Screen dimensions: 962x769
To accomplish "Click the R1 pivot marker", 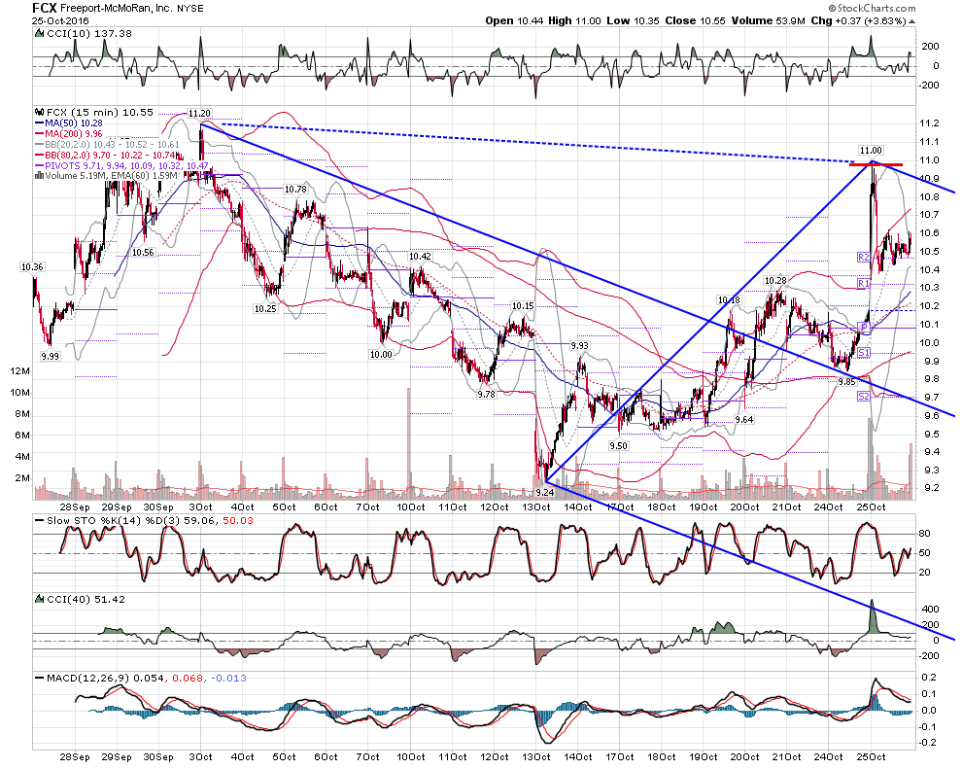I will (863, 284).
